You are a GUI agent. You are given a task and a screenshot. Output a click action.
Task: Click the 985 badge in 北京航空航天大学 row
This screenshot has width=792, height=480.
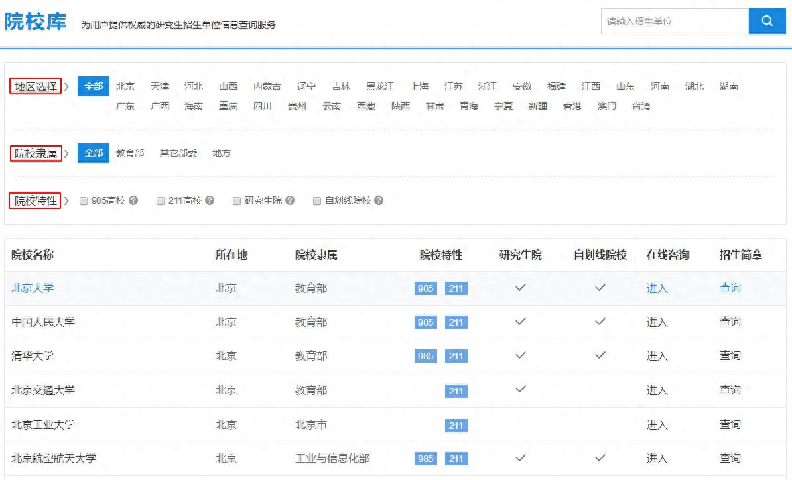[425, 458]
